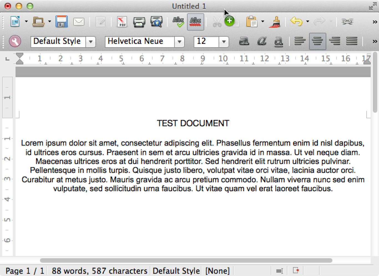Open the Helvetica Neue font name dropdown
The width and height of the screenshot is (379, 276).
[x=180, y=42]
